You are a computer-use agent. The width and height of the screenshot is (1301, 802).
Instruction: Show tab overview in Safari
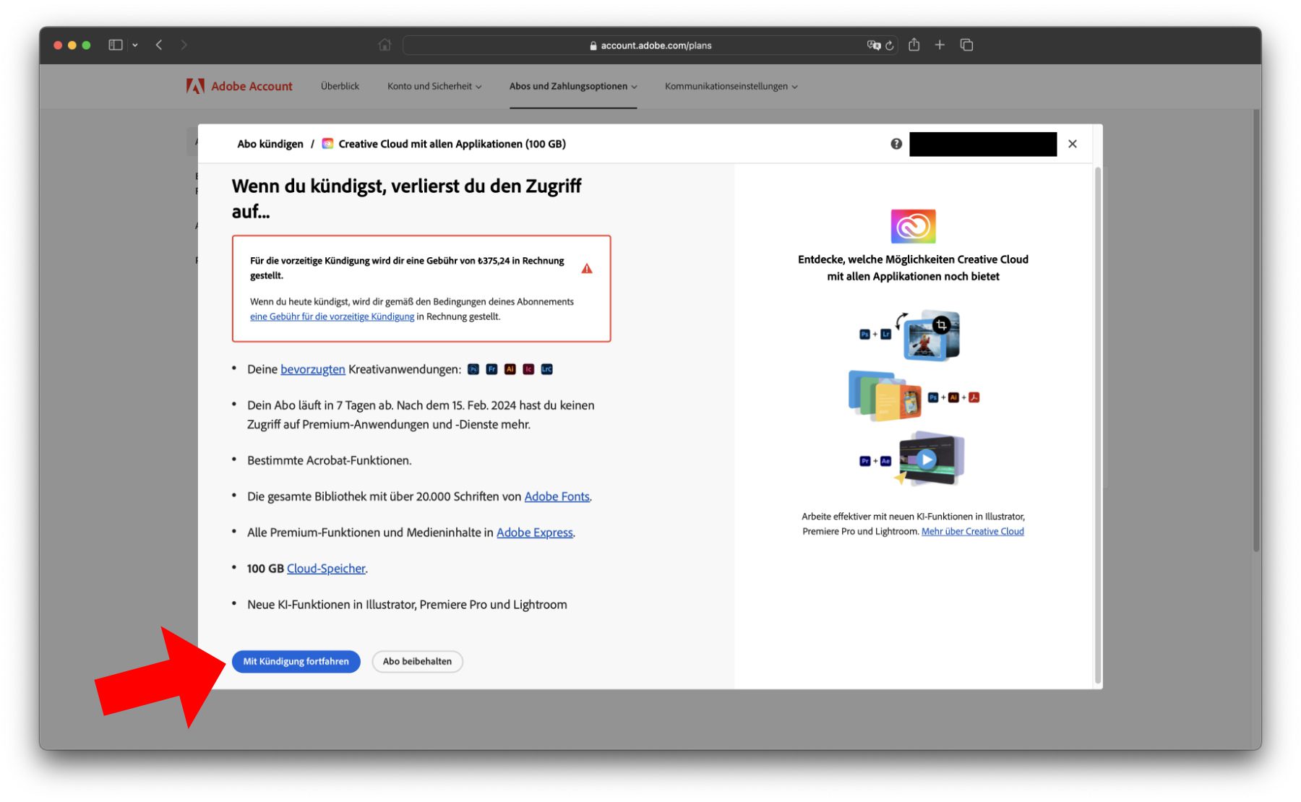[x=966, y=45]
